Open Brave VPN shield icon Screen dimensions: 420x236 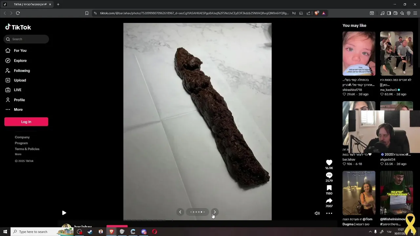click(409, 13)
